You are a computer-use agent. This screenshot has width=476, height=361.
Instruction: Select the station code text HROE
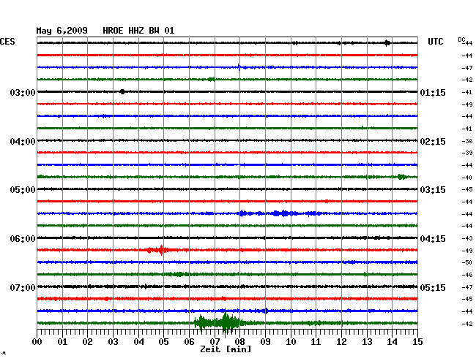(113, 31)
